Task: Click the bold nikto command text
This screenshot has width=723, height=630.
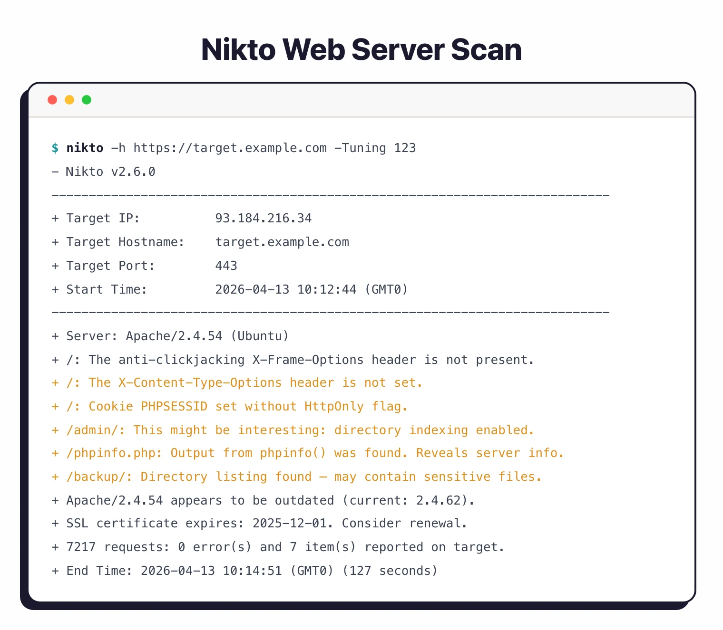Action: (85, 148)
